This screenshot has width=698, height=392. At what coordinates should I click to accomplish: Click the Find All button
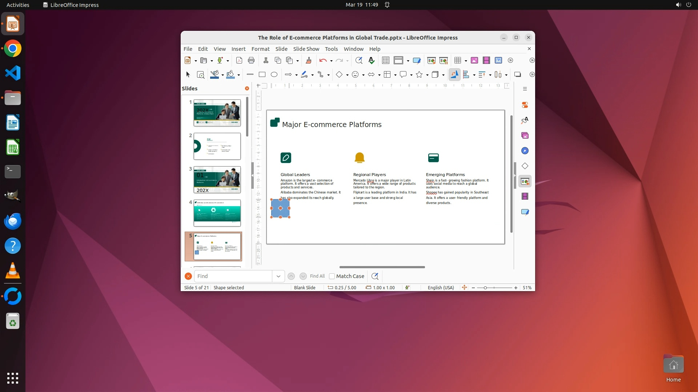click(317, 276)
